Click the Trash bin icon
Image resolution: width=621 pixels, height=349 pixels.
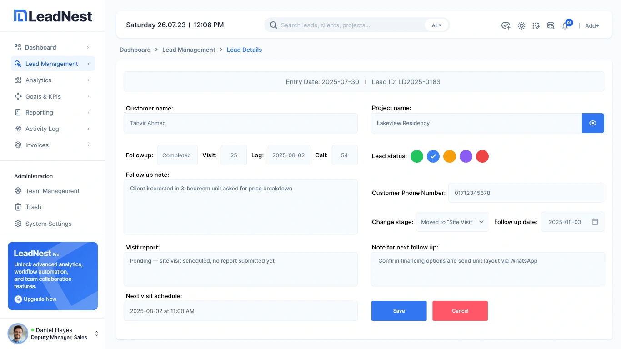click(x=18, y=207)
